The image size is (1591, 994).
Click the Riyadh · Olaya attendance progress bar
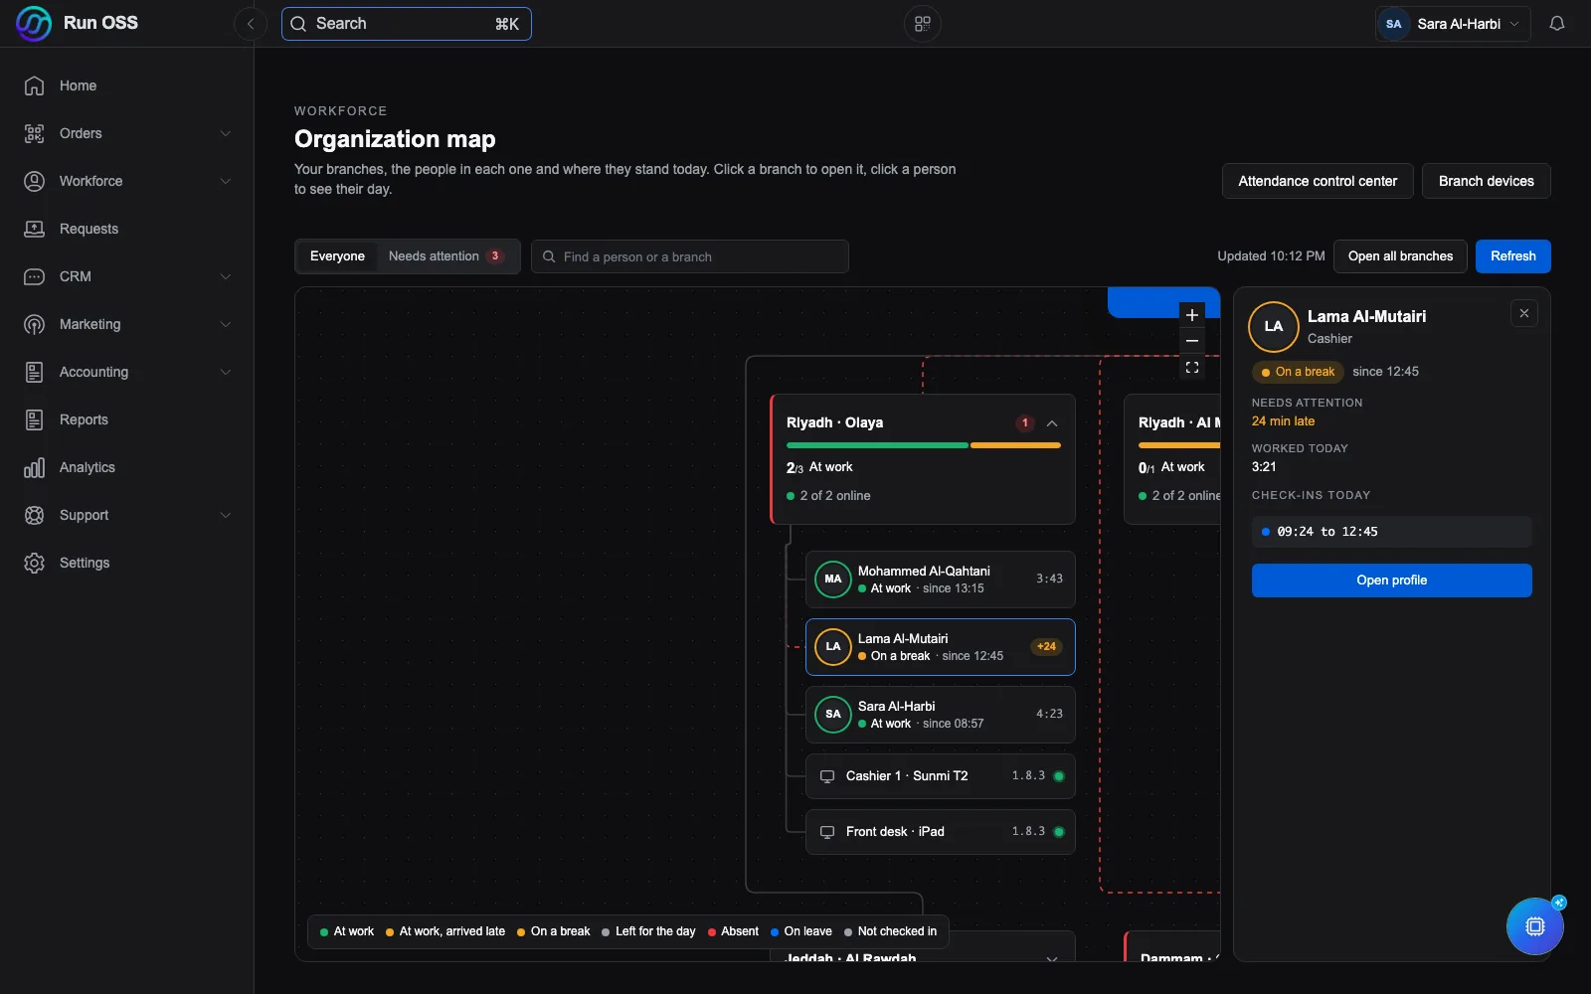(x=923, y=445)
